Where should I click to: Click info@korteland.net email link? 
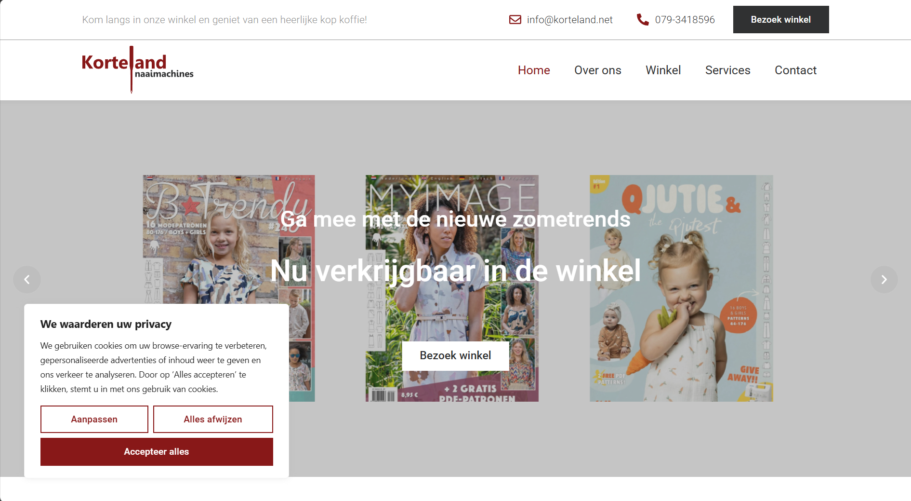(x=569, y=20)
